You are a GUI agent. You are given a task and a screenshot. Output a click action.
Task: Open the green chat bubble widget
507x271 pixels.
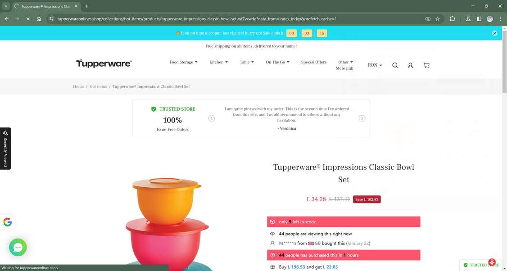click(18, 248)
